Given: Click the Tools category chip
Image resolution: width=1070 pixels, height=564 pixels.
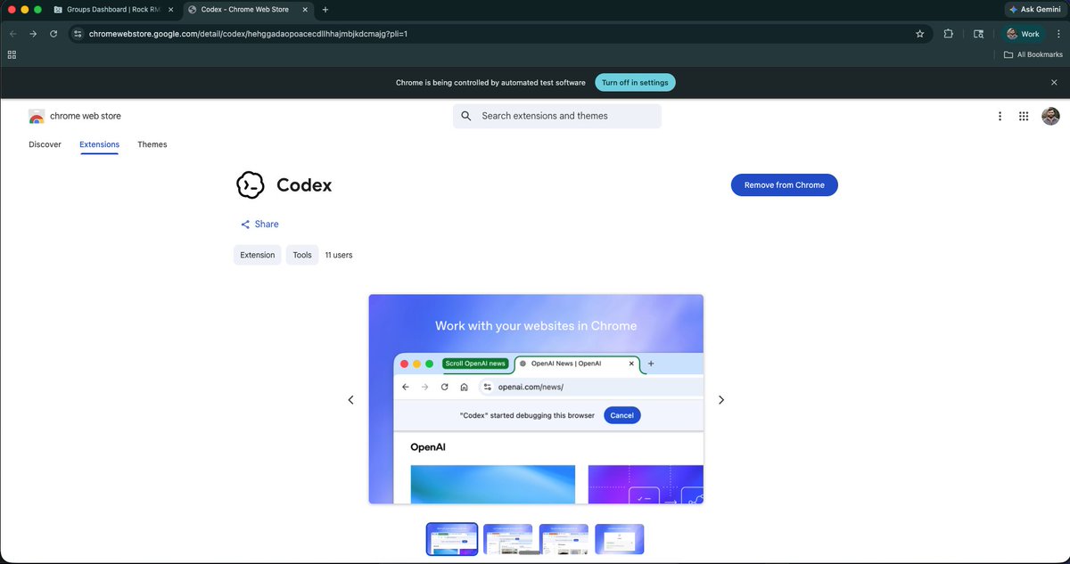Looking at the screenshot, I should [302, 255].
